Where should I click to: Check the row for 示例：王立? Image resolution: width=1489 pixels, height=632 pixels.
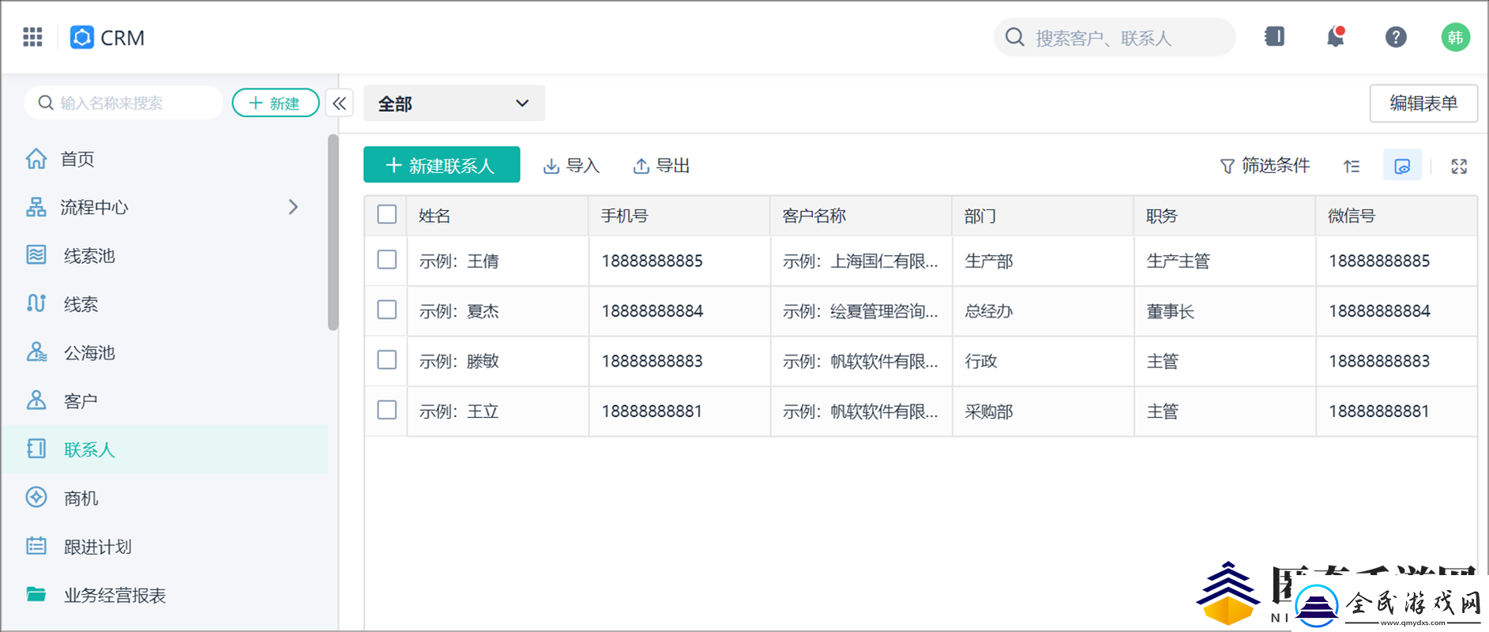coord(387,410)
